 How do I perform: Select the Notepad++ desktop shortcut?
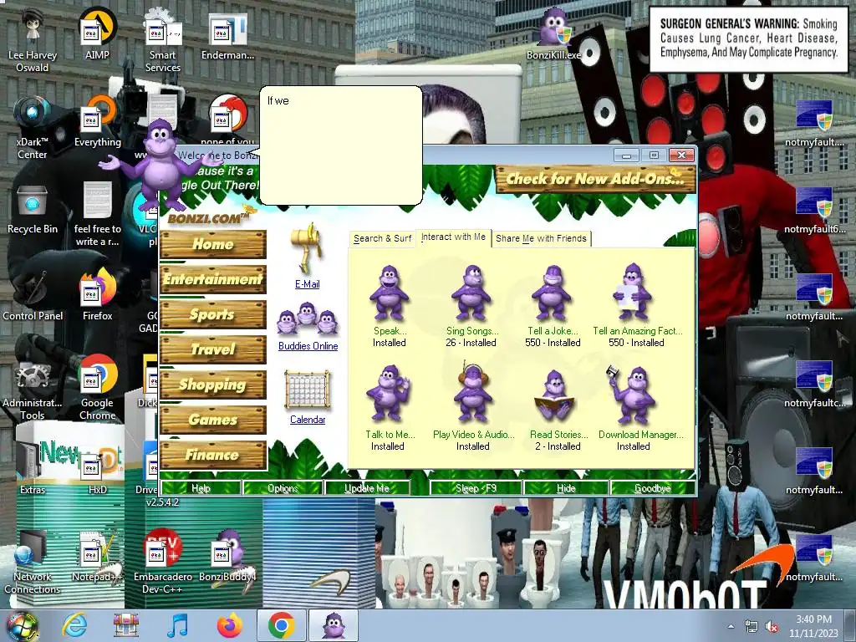click(x=97, y=557)
